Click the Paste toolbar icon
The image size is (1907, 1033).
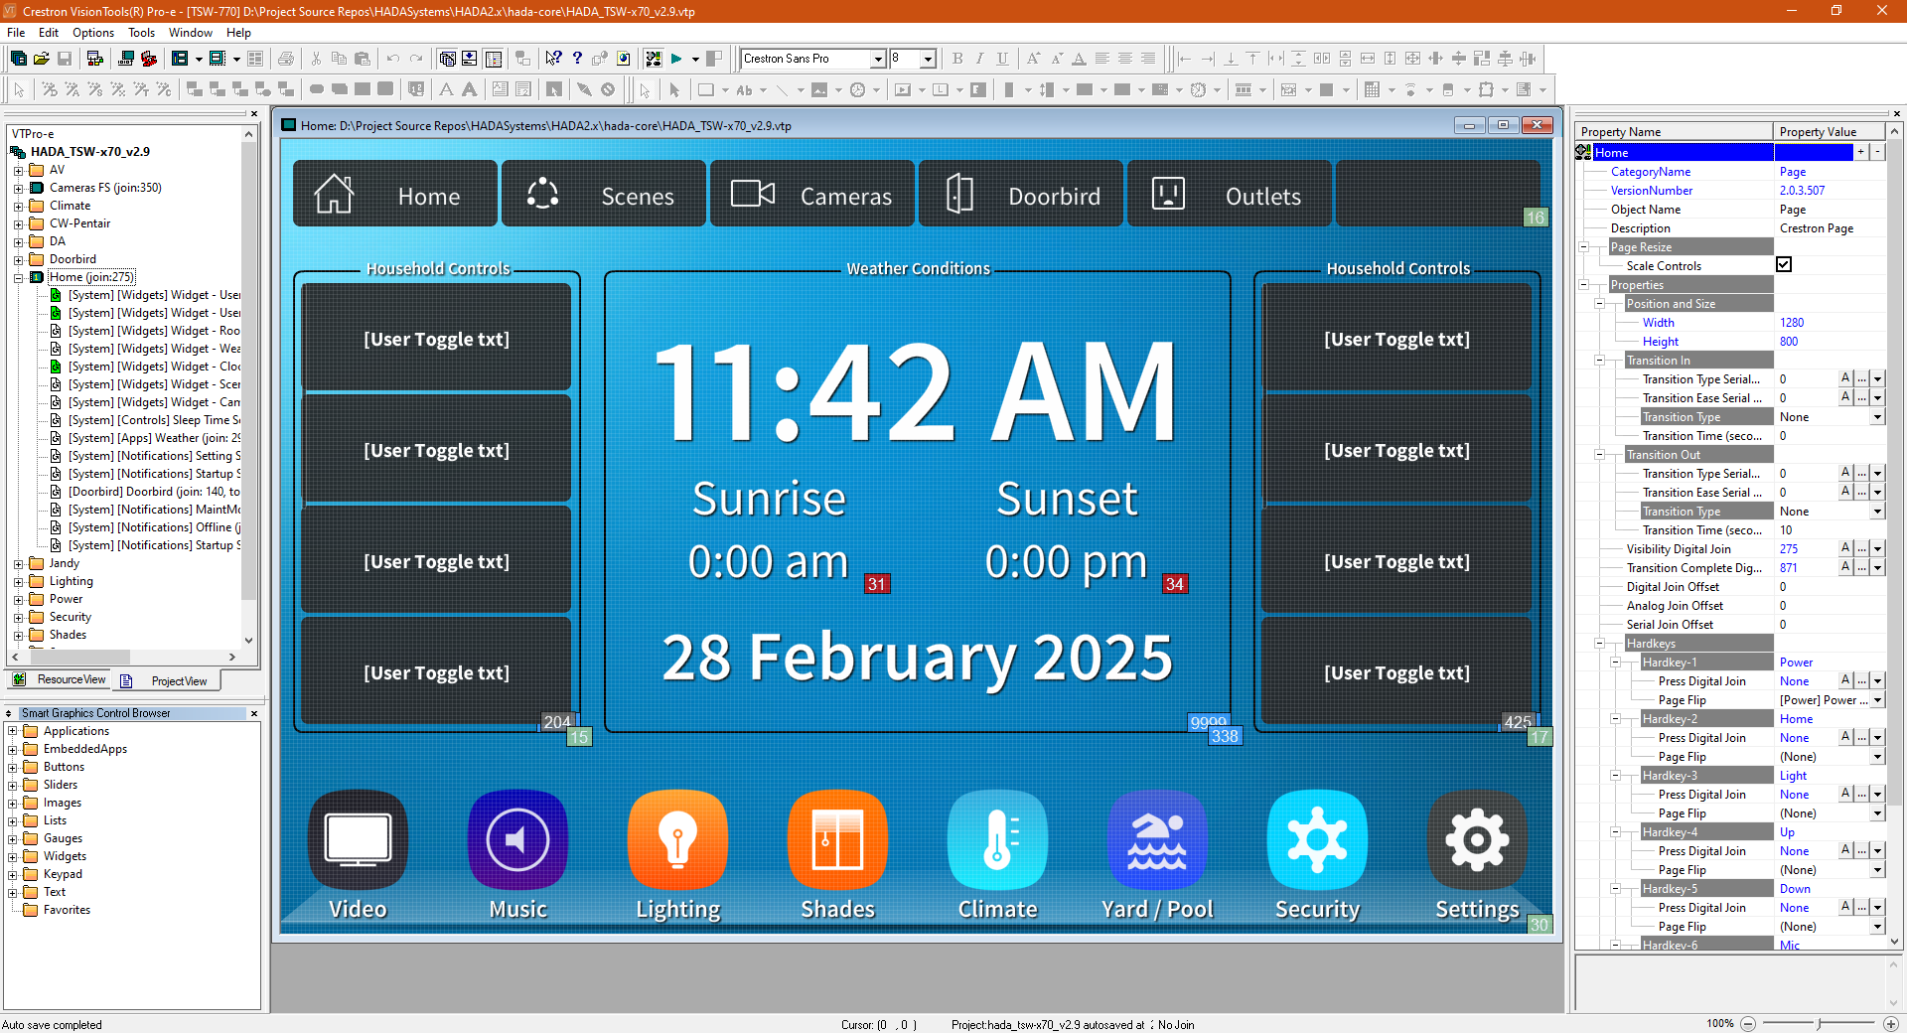point(363,58)
